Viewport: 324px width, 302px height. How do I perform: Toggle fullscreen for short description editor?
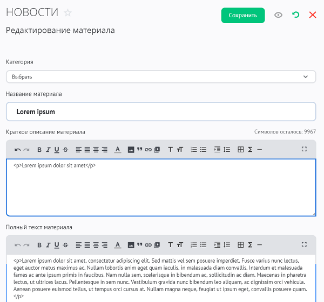click(x=304, y=150)
